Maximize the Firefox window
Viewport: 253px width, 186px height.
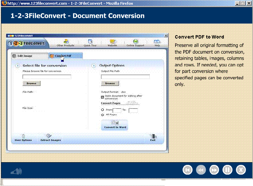pyautogui.click(x=243, y=3)
